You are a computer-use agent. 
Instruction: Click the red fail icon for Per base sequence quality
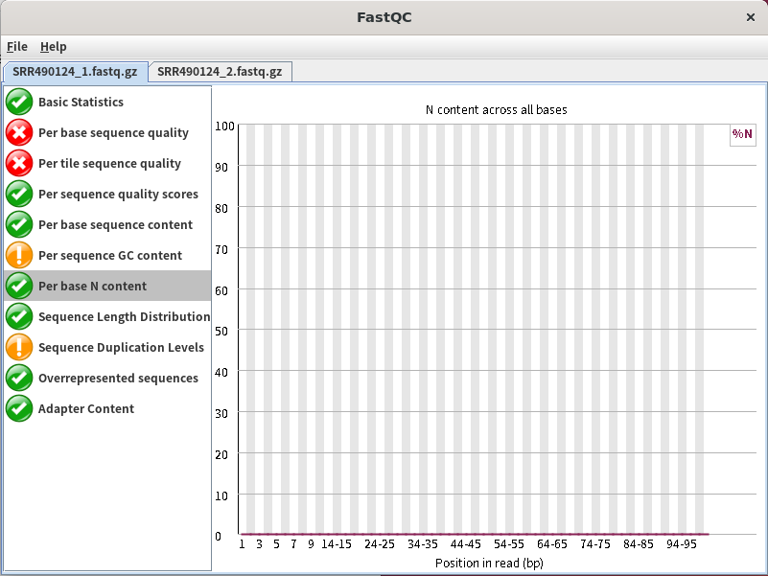[x=19, y=132]
